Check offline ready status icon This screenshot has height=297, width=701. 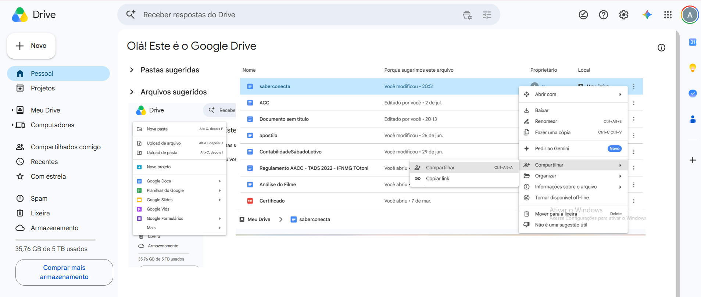tap(583, 15)
